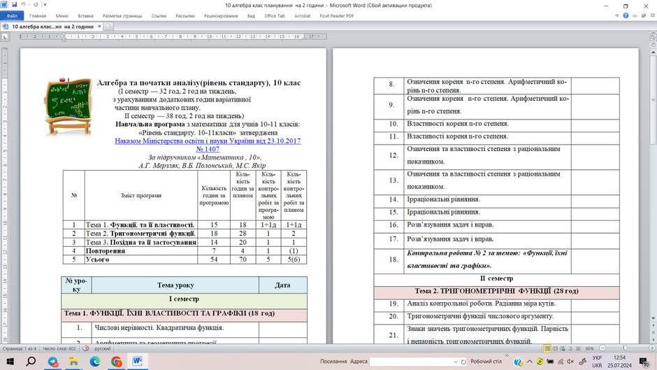Viewport: 657px width, 370px height.
Task: Open the Windows Start menu
Action: [10, 361]
